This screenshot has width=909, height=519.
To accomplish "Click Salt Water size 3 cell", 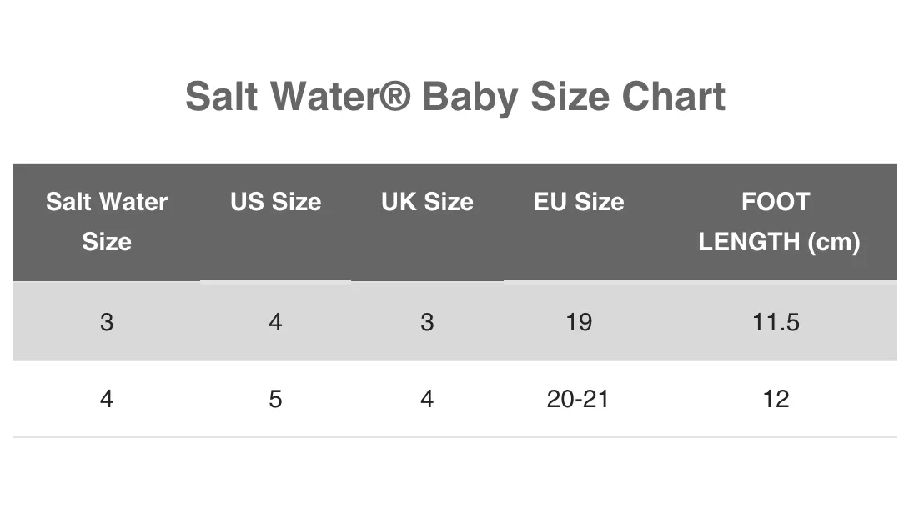I will coord(107,322).
